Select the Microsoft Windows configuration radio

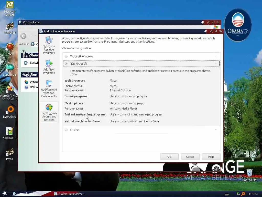click(x=66, y=56)
